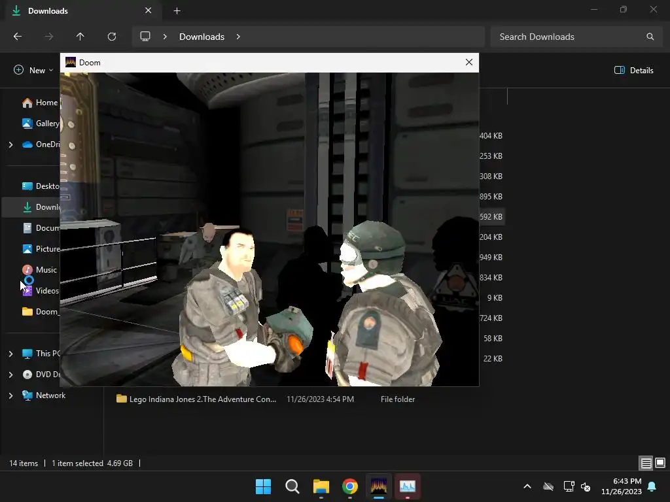Open Google Chrome from taskbar
670x502 pixels.
point(350,486)
